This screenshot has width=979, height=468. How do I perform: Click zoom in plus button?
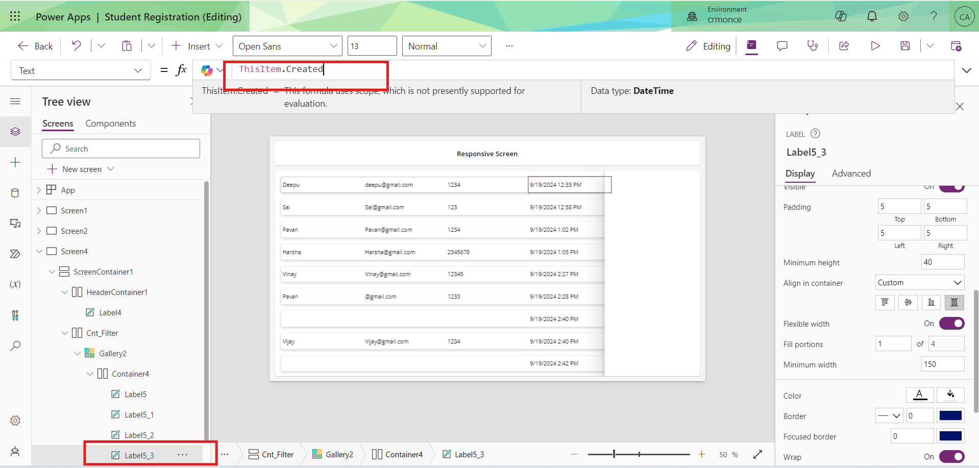click(x=702, y=454)
